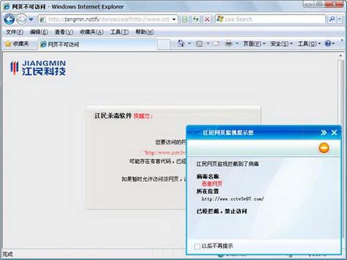Click the 已经拦截，禁止访问 status text
The width and height of the screenshot is (347, 260).
click(222, 211)
